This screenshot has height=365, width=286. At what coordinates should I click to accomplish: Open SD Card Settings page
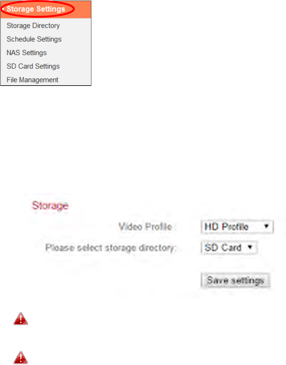(33, 66)
